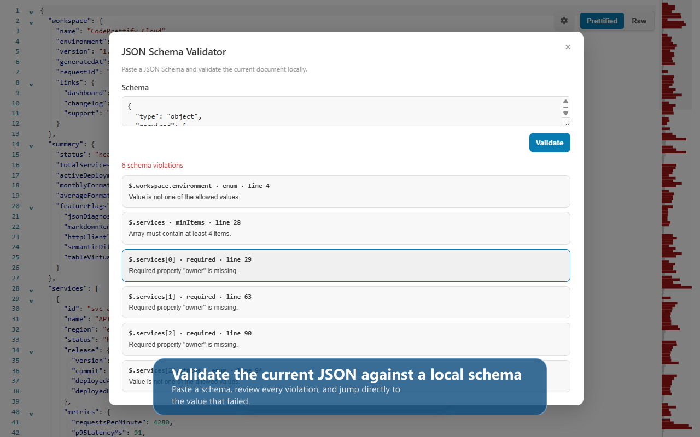Open the $.services[1] line 63 violation
This screenshot has height=437, width=700.
tap(346, 302)
